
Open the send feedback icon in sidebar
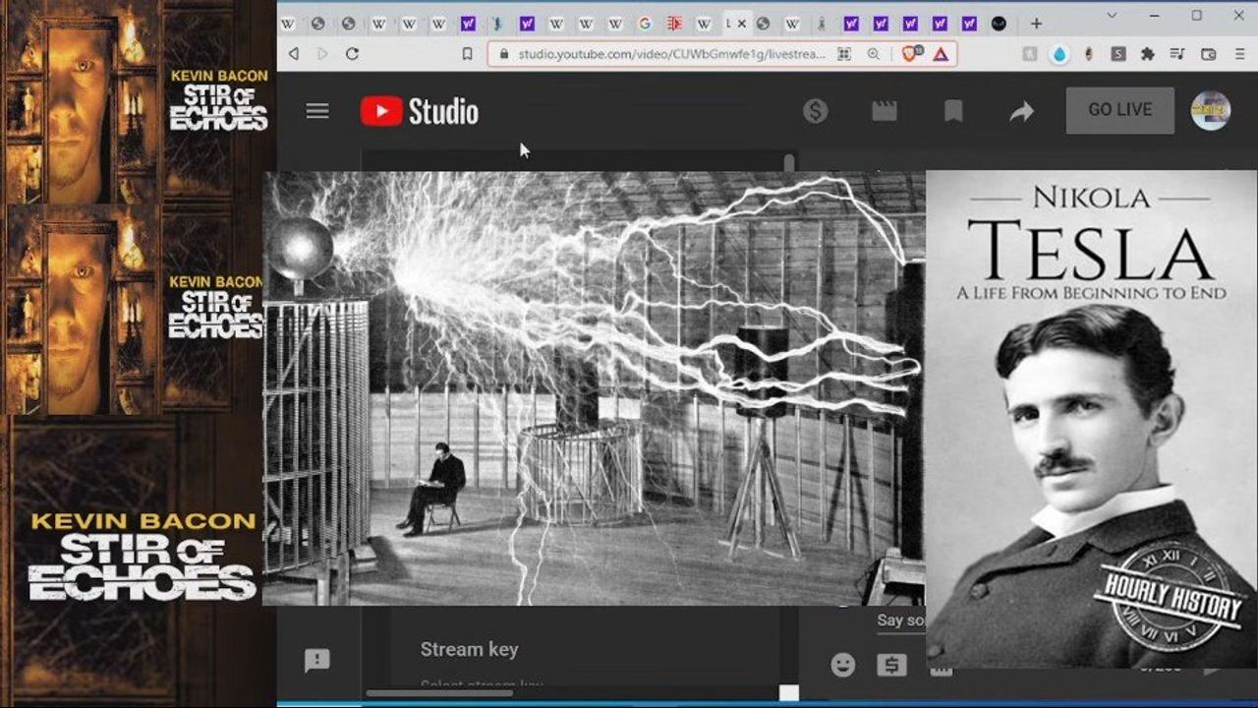coord(317,660)
